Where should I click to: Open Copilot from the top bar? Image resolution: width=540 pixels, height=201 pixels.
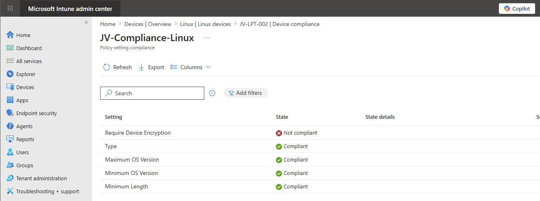pyautogui.click(x=517, y=9)
